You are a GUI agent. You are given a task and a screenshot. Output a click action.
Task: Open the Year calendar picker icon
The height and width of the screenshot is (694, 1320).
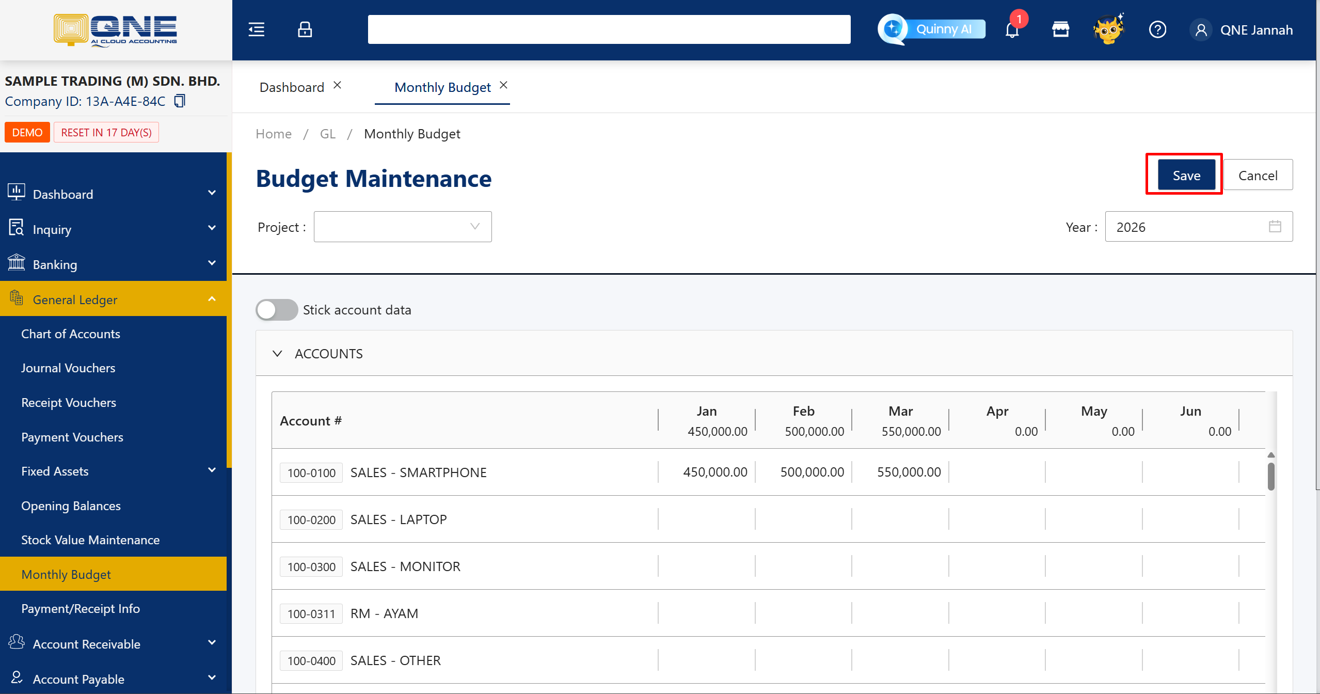(1275, 227)
